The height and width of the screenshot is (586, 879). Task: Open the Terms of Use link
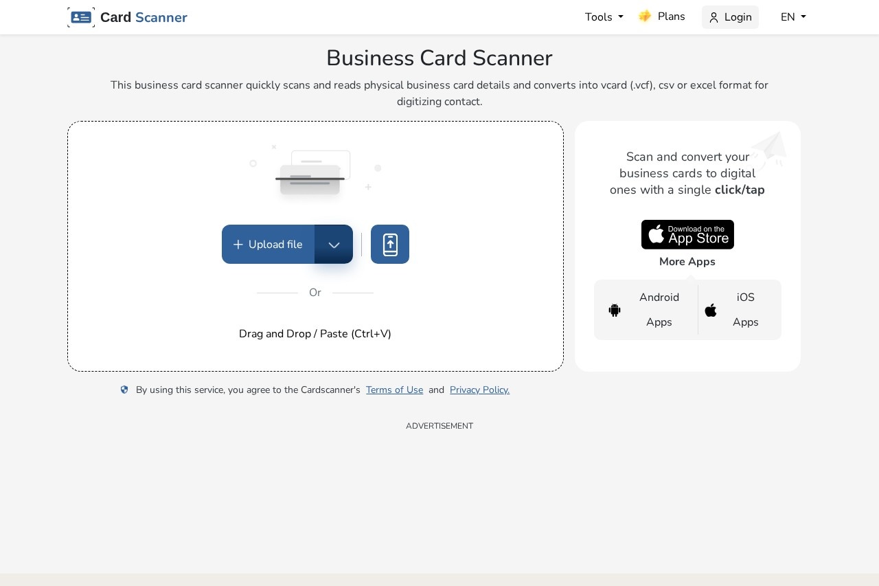click(395, 390)
